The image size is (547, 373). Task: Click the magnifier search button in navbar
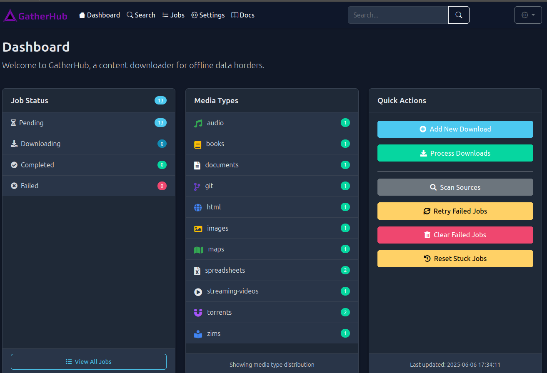point(459,15)
